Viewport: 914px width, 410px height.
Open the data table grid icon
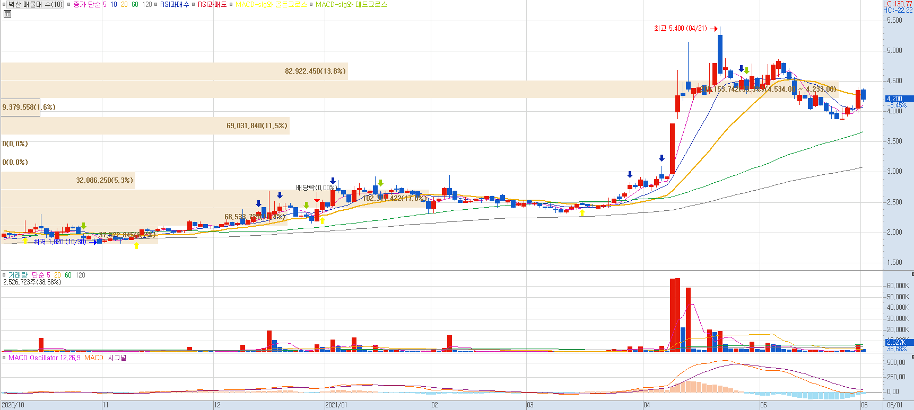click(x=7, y=14)
